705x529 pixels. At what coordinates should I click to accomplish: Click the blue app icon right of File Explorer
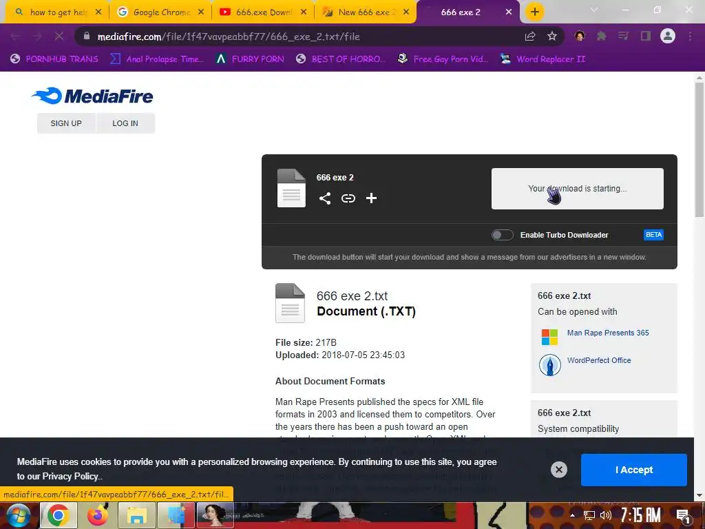click(176, 515)
